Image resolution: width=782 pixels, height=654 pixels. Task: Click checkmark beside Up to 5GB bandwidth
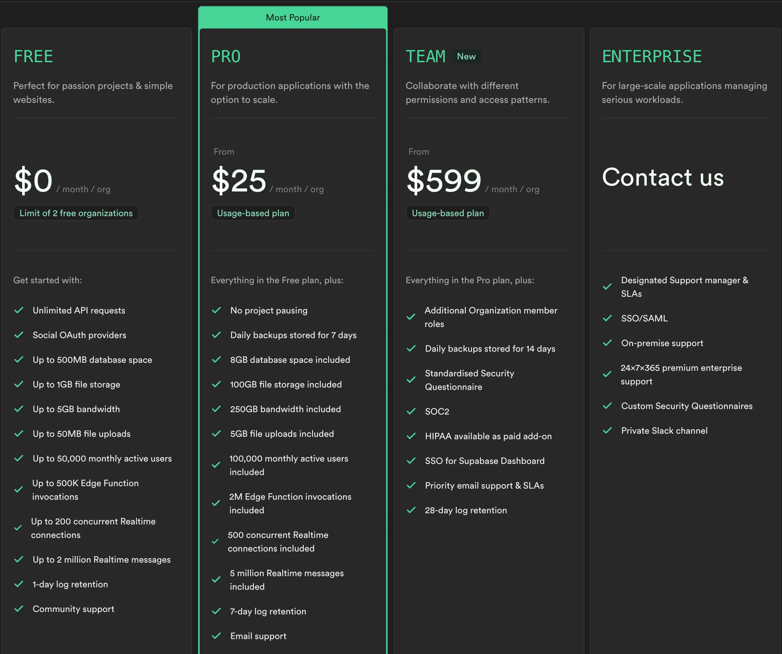(19, 409)
